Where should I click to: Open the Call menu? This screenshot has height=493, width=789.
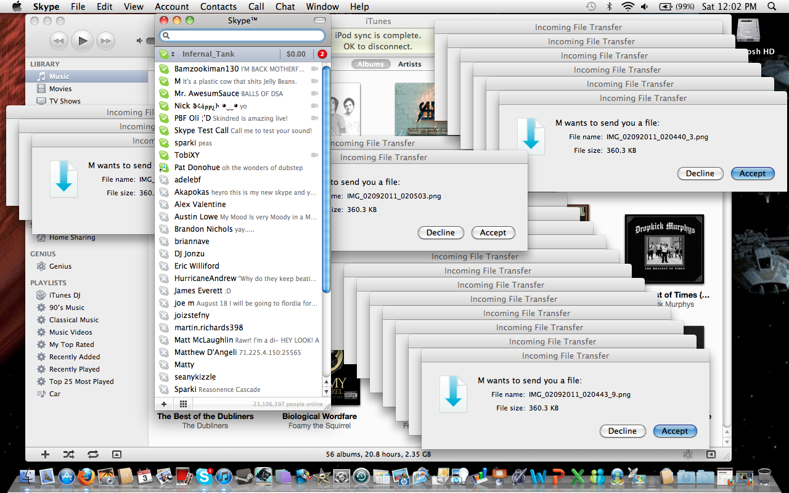click(x=256, y=7)
